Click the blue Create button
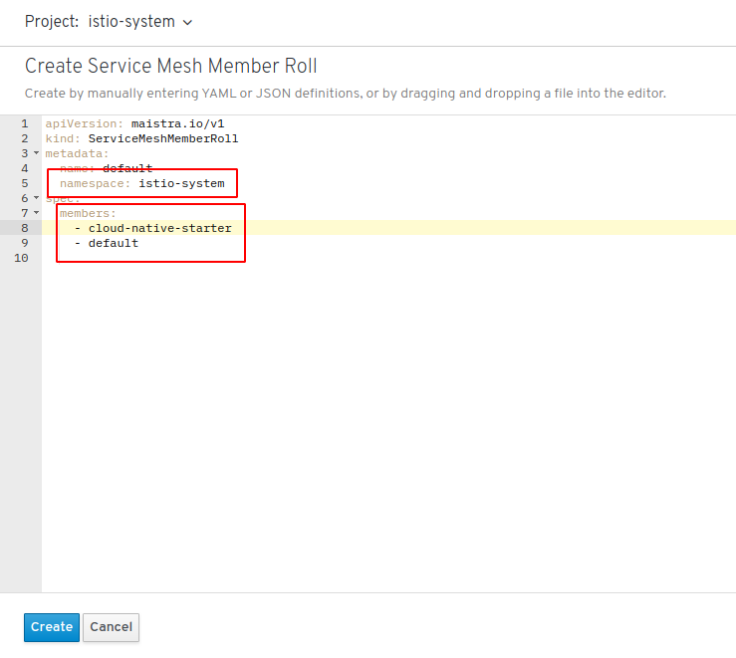 click(x=52, y=627)
